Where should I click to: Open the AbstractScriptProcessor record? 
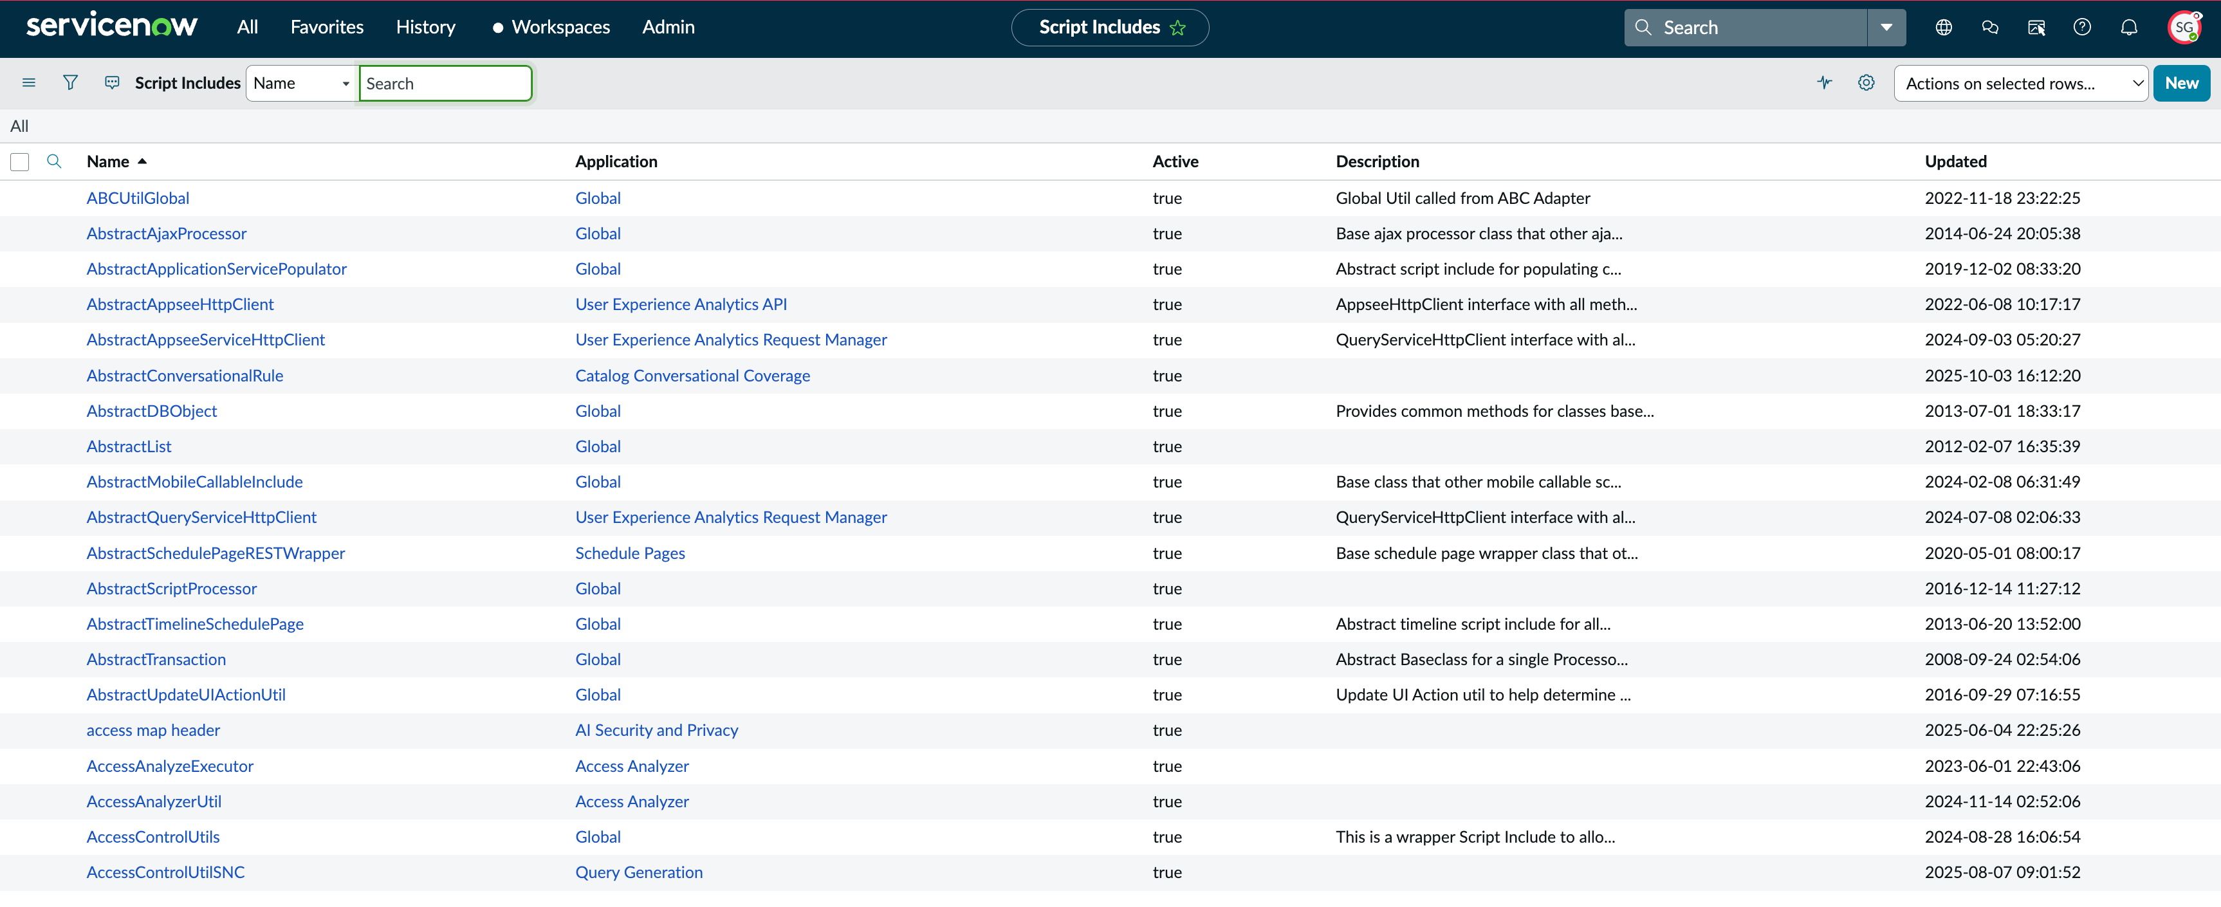[x=172, y=589]
